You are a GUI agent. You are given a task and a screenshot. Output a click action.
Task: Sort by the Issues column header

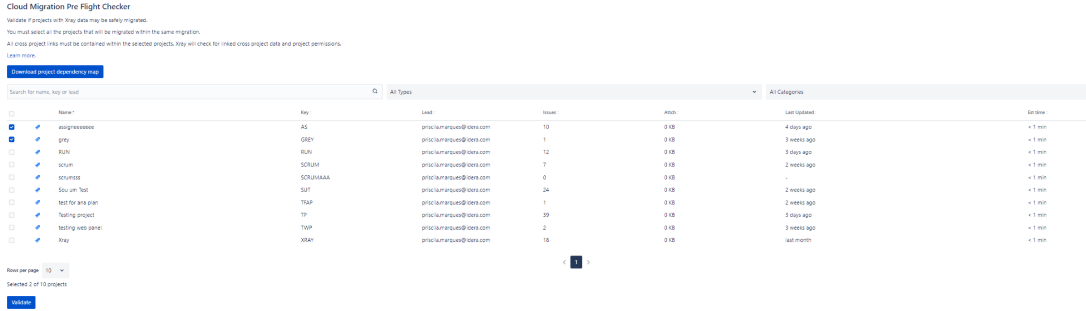[550, 112]
